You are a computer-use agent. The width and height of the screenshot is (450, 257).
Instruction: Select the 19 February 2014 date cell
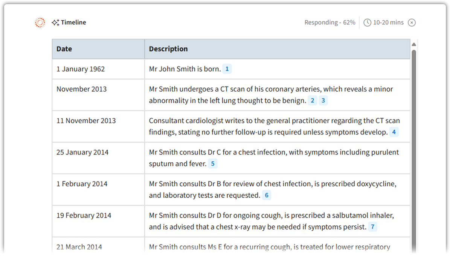point(84,216)
